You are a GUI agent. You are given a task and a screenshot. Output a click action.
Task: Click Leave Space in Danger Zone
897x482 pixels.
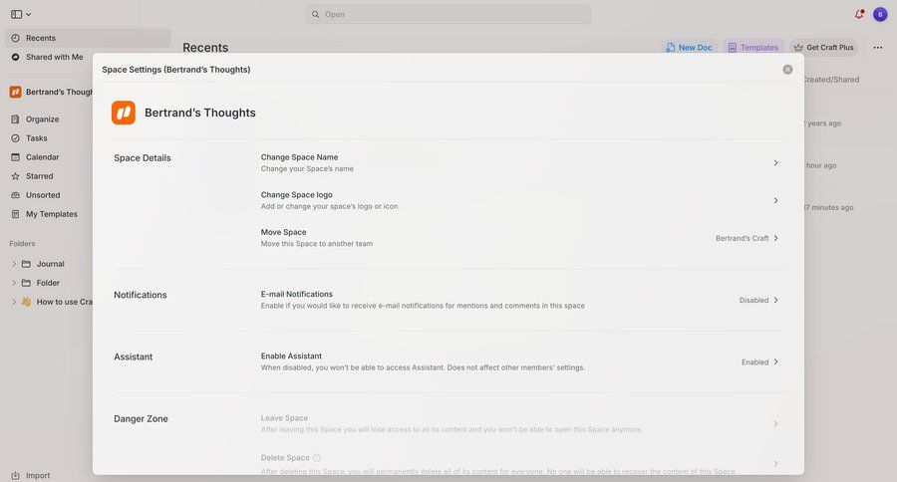click(520, 423)
